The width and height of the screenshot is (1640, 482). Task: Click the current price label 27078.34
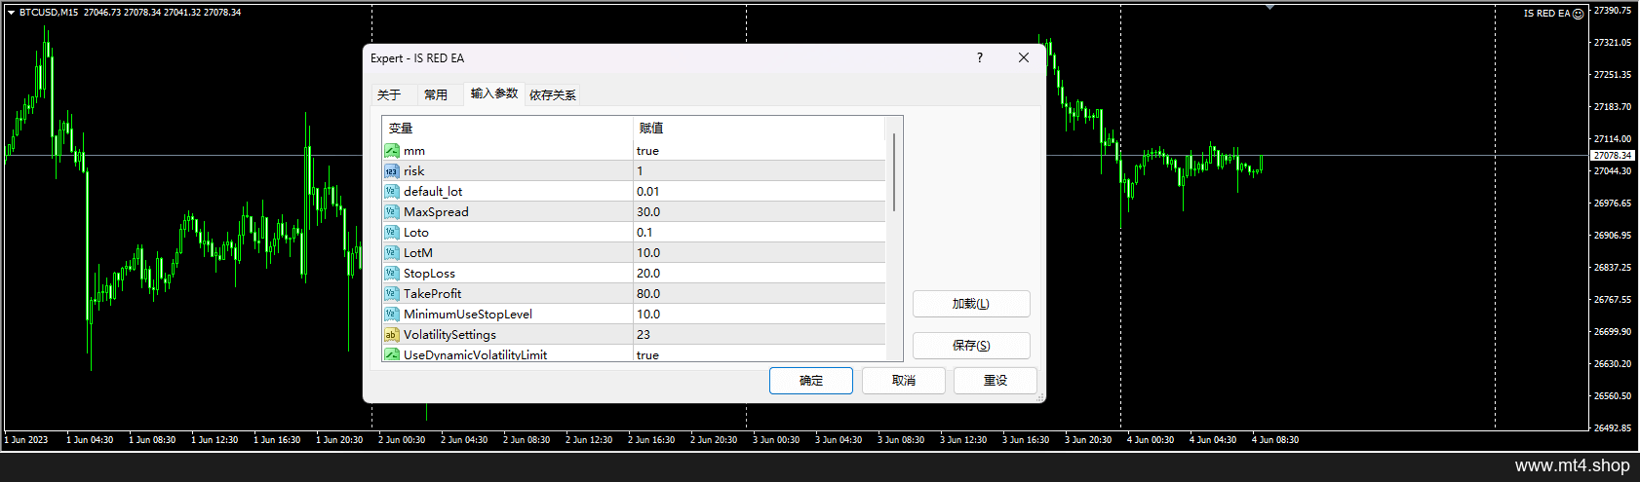point(1614,156)
